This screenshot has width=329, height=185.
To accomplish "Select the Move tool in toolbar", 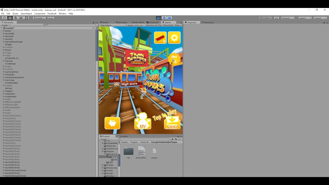I will click(x=10, y=18).
